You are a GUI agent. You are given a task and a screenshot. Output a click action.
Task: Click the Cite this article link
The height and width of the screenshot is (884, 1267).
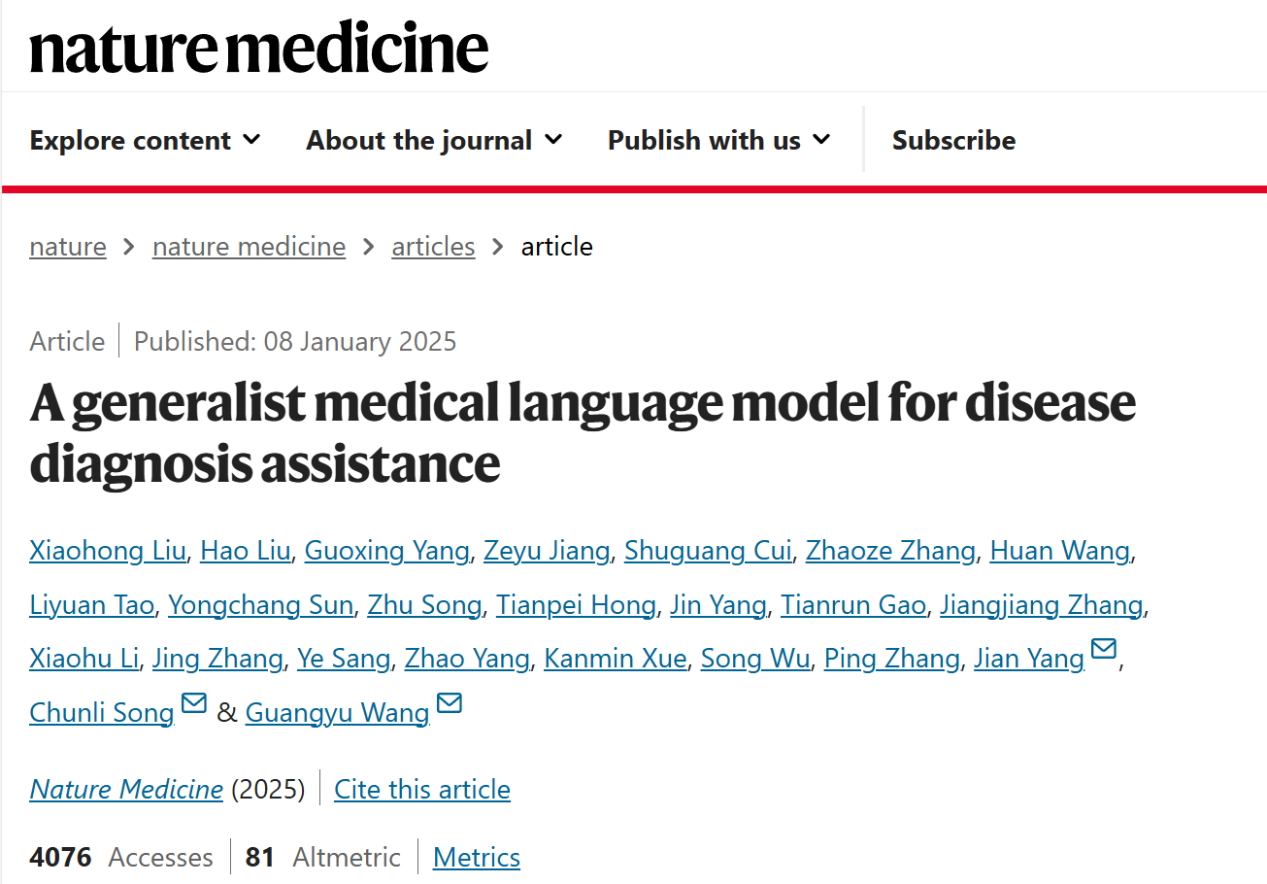(x=422, y=789)
